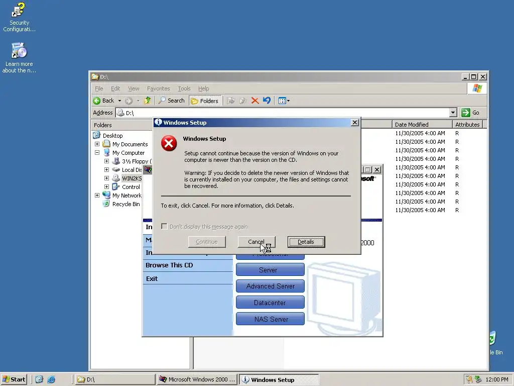Choose Advanced Server in autorun window
Viewport: 514px width, 386px height.
click(x=270, y=286)
